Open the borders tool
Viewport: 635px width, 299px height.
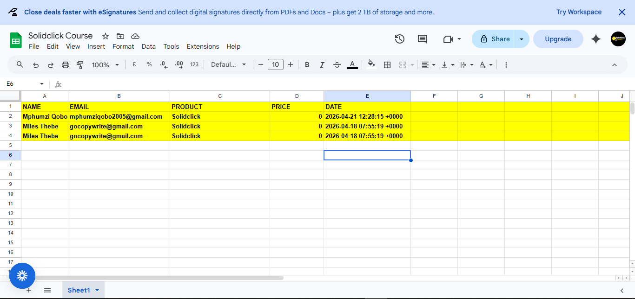tap(387, 65)
